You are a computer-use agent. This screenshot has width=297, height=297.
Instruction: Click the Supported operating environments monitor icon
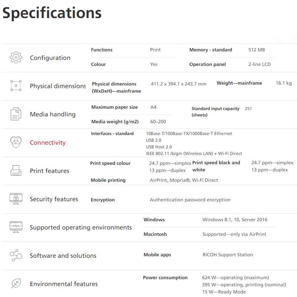point(16,227)
